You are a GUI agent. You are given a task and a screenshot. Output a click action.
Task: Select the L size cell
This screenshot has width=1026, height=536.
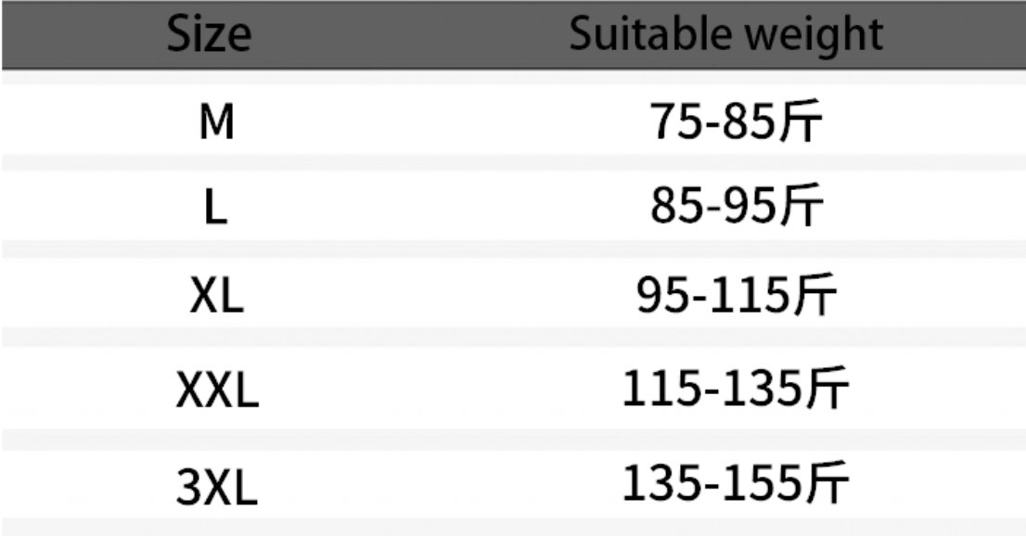[x=215, y=209]
